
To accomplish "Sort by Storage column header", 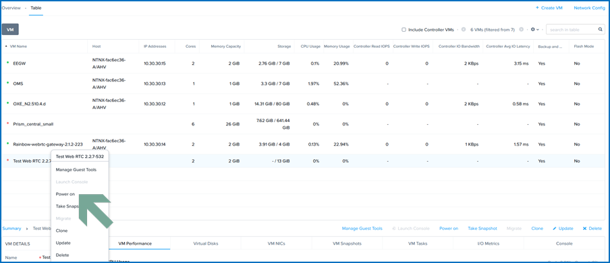I will coord(284,47).
